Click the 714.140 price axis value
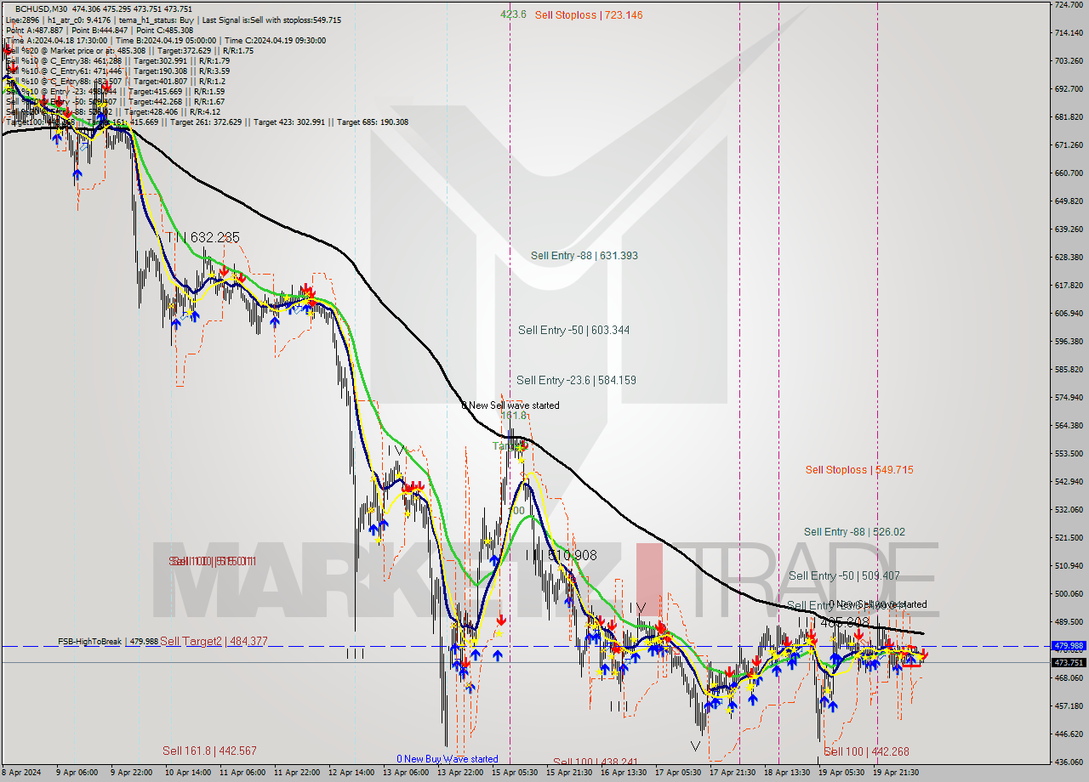The image size is (1089, 782). (1069, 32)
